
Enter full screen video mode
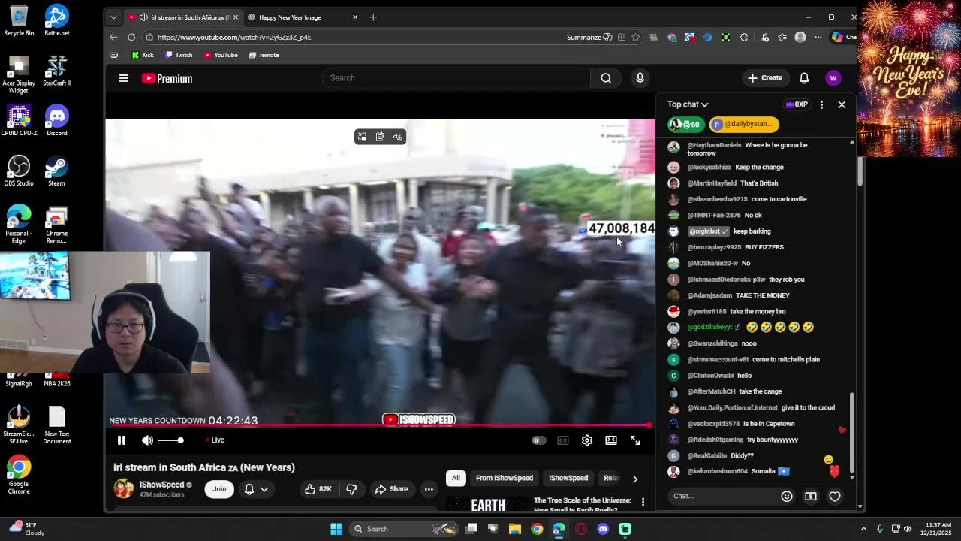coord(635,440)
